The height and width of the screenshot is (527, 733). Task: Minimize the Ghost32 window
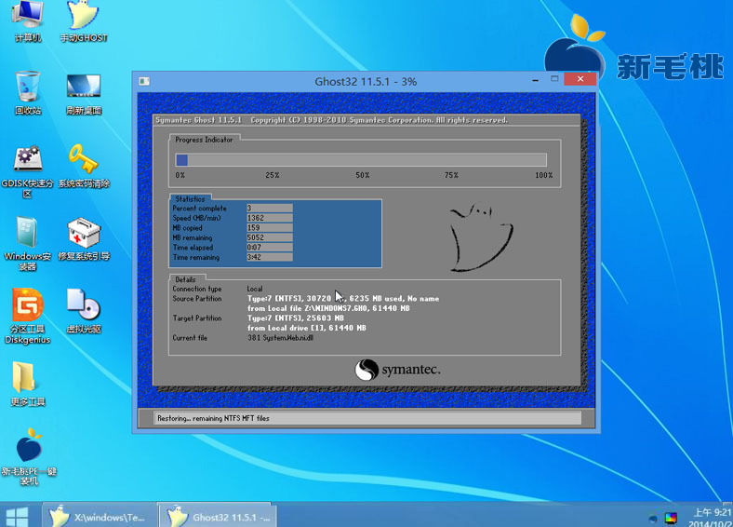pyautogui.click(x=535, y=80)
